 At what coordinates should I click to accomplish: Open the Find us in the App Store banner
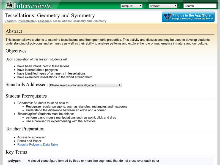click(x=188, y=17)
